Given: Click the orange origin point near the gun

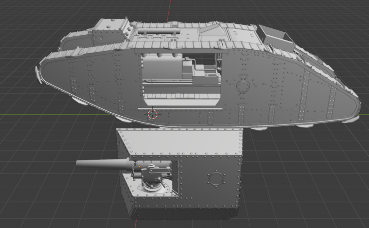Looking at the screenshot, I should (139, 166).
